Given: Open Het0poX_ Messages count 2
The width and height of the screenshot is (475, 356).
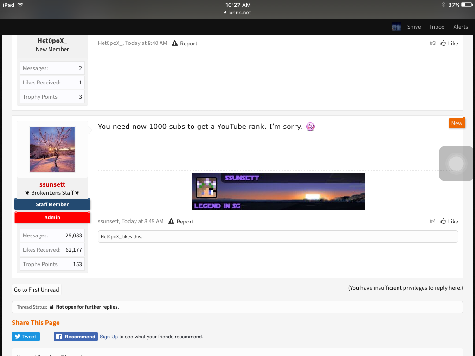Looking at the screenshot, I should pos(80,68).
